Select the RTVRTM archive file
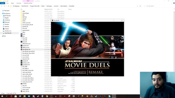The image size is (175, 98). [24, 84]
